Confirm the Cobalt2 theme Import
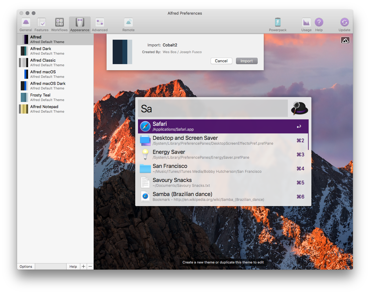This screenshot has height=294, width=370. click(x=246, y=61)
